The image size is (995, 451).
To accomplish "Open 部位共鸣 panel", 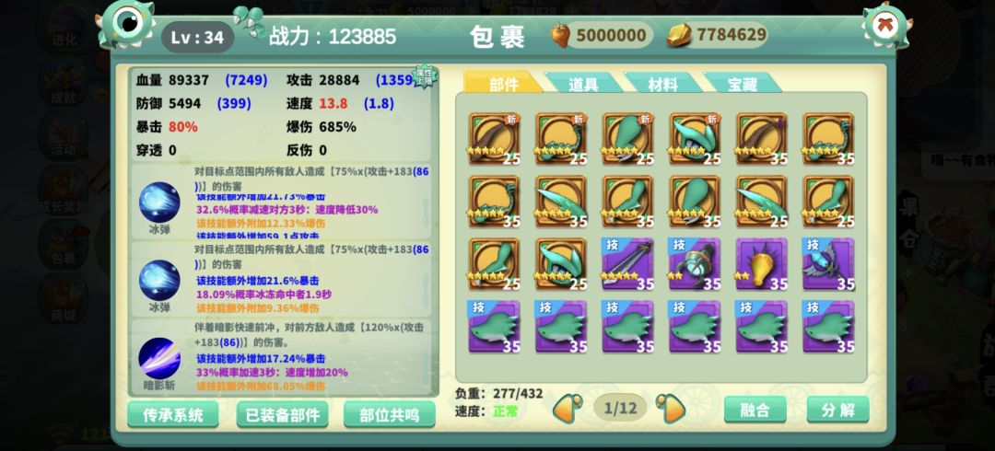I will (389, 415).
